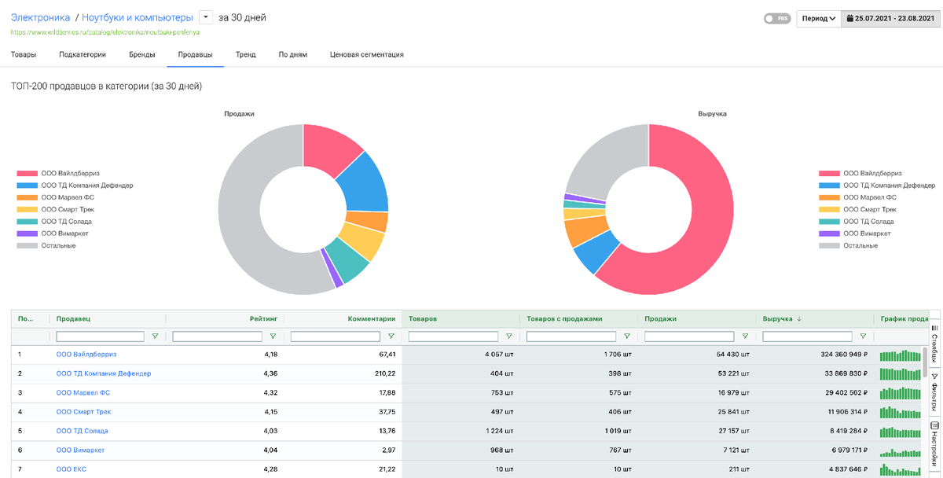Sort the table by the Продажи header
Screen dimensions: 943x478
(661, 319)
